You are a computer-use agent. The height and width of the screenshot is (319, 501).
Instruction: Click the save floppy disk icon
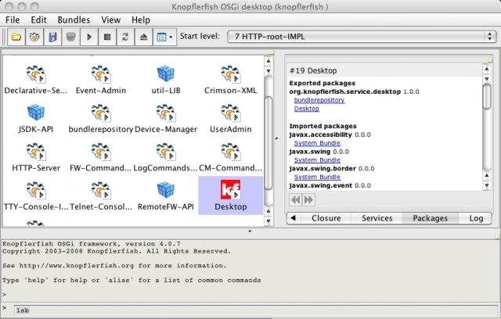pyautogui.click(x=52, y=37)
